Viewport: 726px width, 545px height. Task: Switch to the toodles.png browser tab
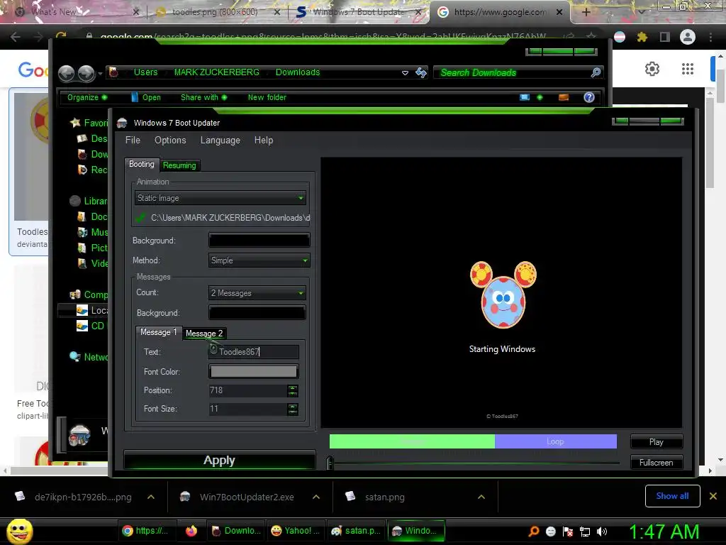[x=214, y=12]
